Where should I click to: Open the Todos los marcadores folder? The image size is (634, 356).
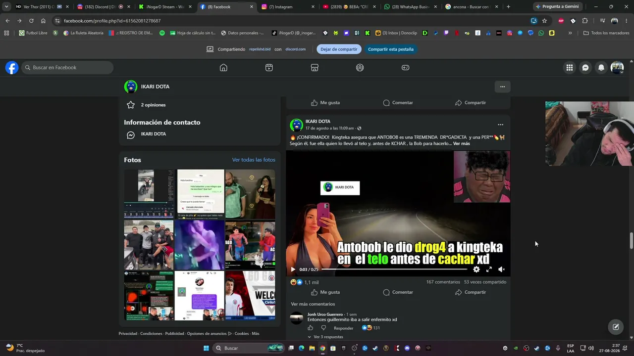click(x=606, y=33)
